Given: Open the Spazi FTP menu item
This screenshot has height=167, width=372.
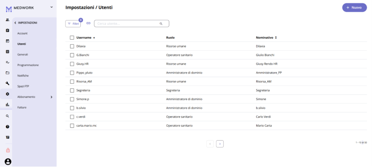Looking at the screenshot, I should pos(23,86).
